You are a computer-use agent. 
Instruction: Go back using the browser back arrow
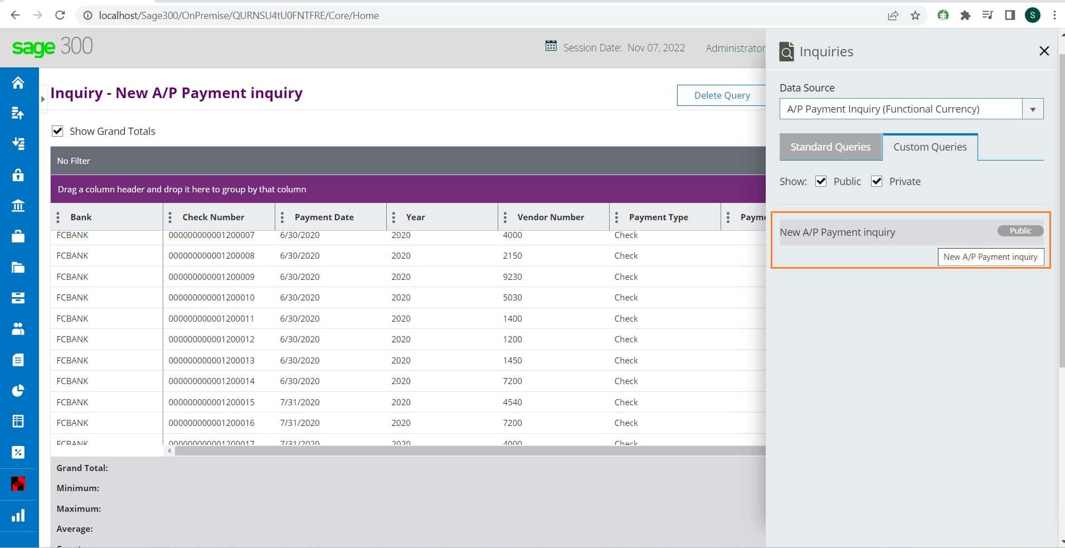tap(16, 15)
